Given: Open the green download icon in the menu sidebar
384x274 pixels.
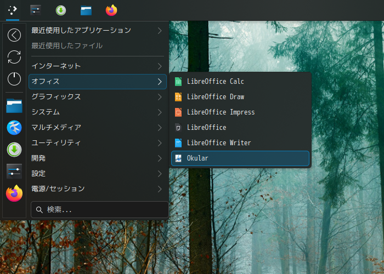Looking at the screenshot, I should click(x=14, y=150).
